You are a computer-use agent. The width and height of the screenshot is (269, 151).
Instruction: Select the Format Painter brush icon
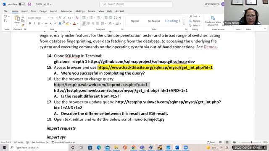[x=23, y=25]
